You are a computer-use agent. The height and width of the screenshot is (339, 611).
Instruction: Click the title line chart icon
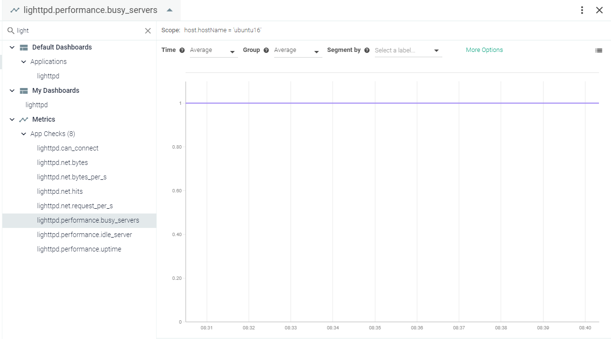[x=15, y=10]
